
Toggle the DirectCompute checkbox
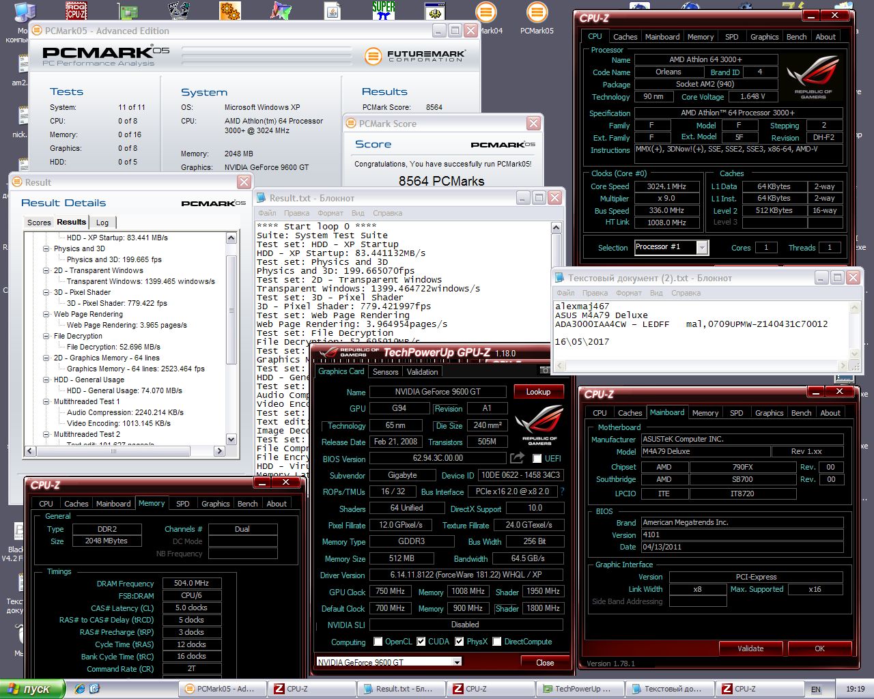(497, 642)
